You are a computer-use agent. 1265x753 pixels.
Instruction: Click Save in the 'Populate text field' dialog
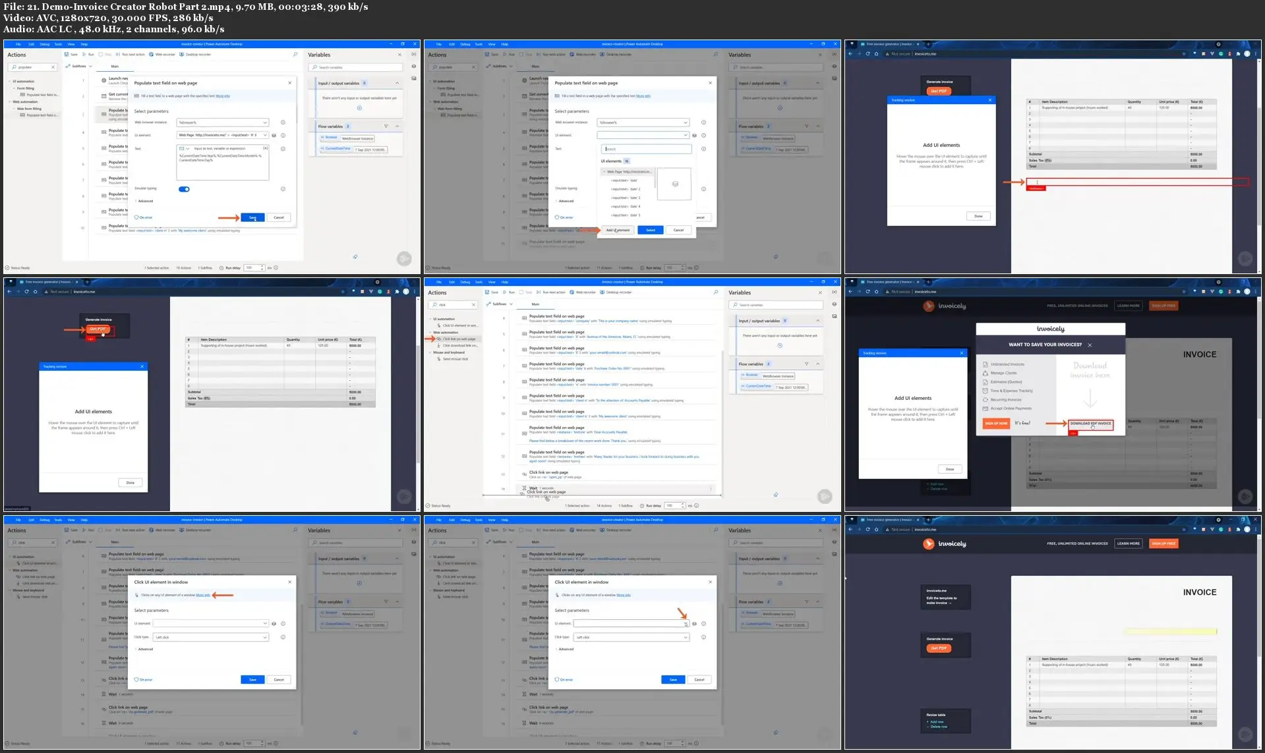pyautogui.click(x=252, y=217)
